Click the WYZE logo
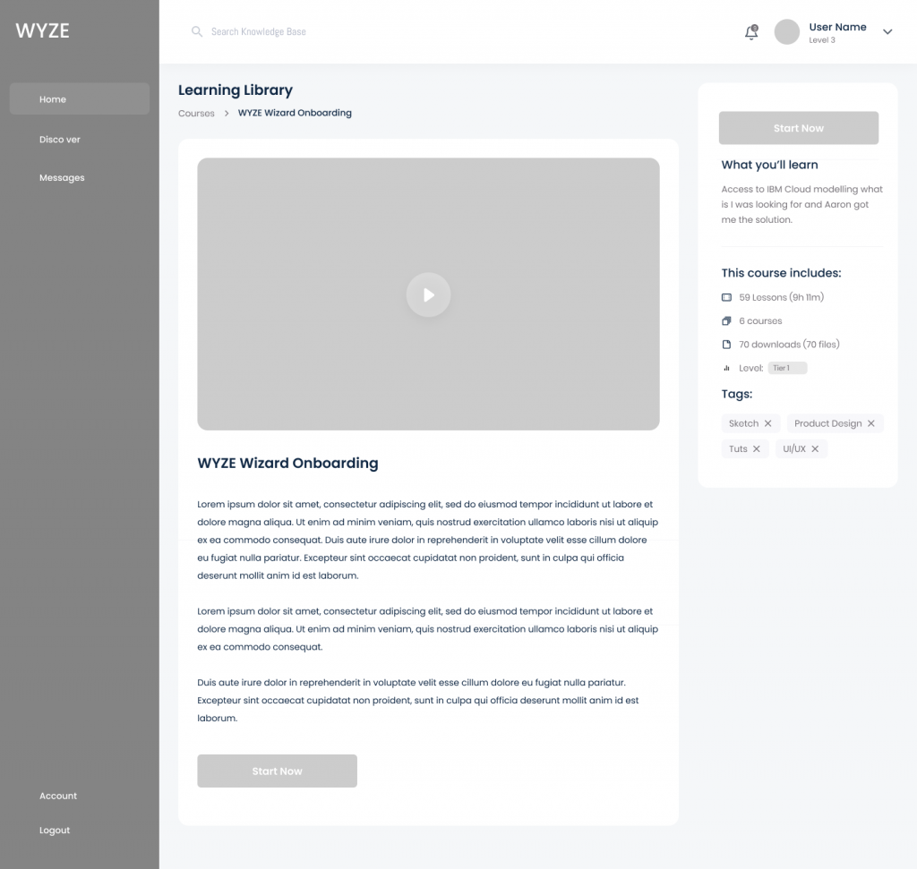This screenshot has height=869, width=917. click(42, 30)
